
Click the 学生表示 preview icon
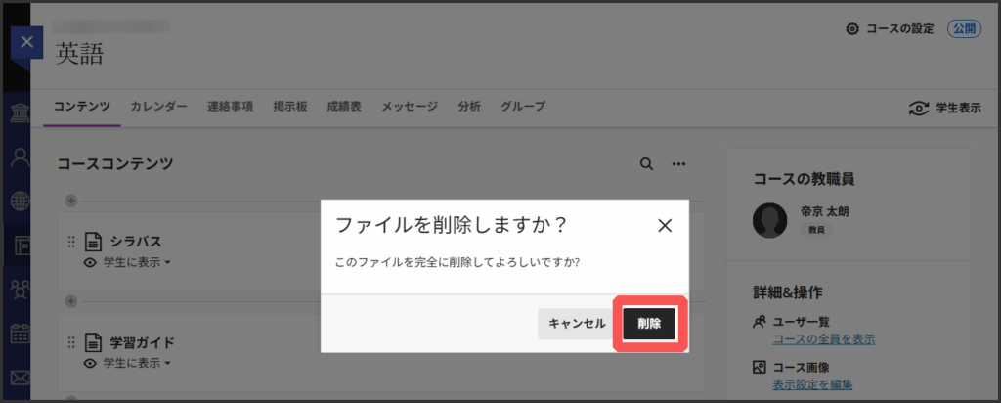(x=919, y=109)
